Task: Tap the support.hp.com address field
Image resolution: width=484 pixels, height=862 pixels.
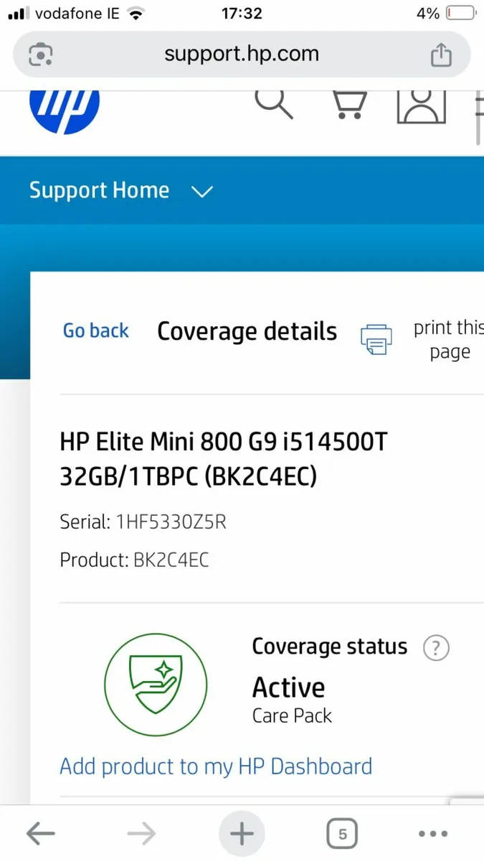Action: (x=241, y=55)
